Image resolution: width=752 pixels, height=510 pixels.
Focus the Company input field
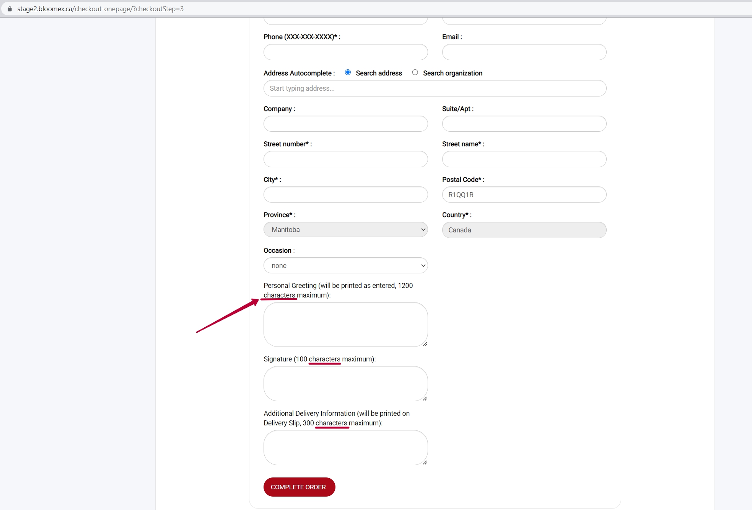(x=345, y=124)
